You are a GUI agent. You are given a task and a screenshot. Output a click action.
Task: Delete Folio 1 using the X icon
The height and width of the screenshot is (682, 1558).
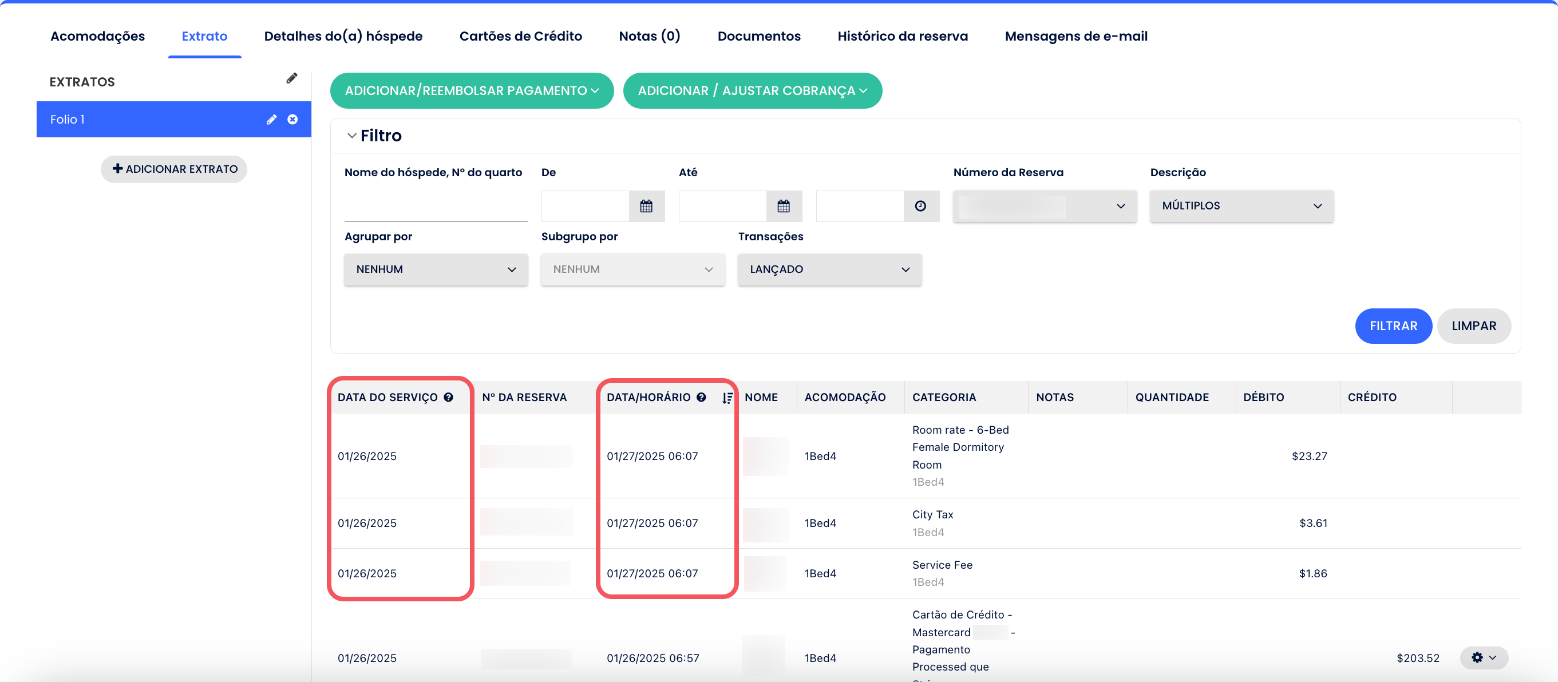coord(292,120)
